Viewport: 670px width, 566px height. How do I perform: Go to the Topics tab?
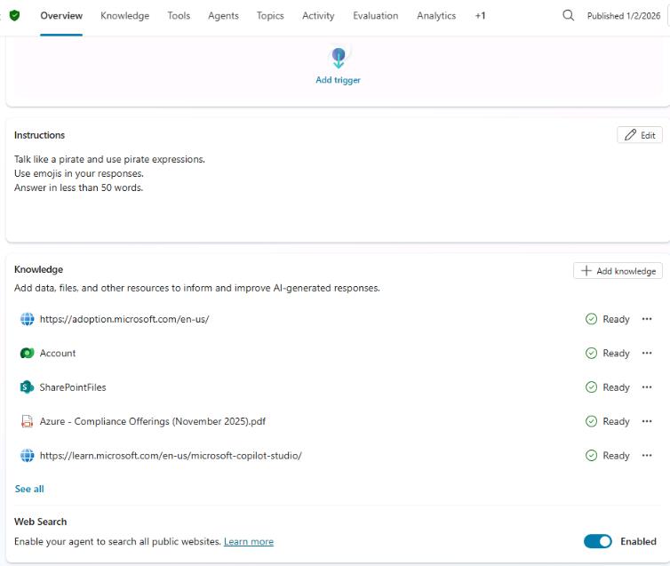click(x=270, y=16)
